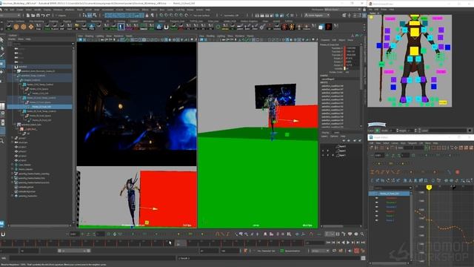Click the yellow chest control in picker
The height and width of the screenshot is (267, 474).
[x=415, y=32]
